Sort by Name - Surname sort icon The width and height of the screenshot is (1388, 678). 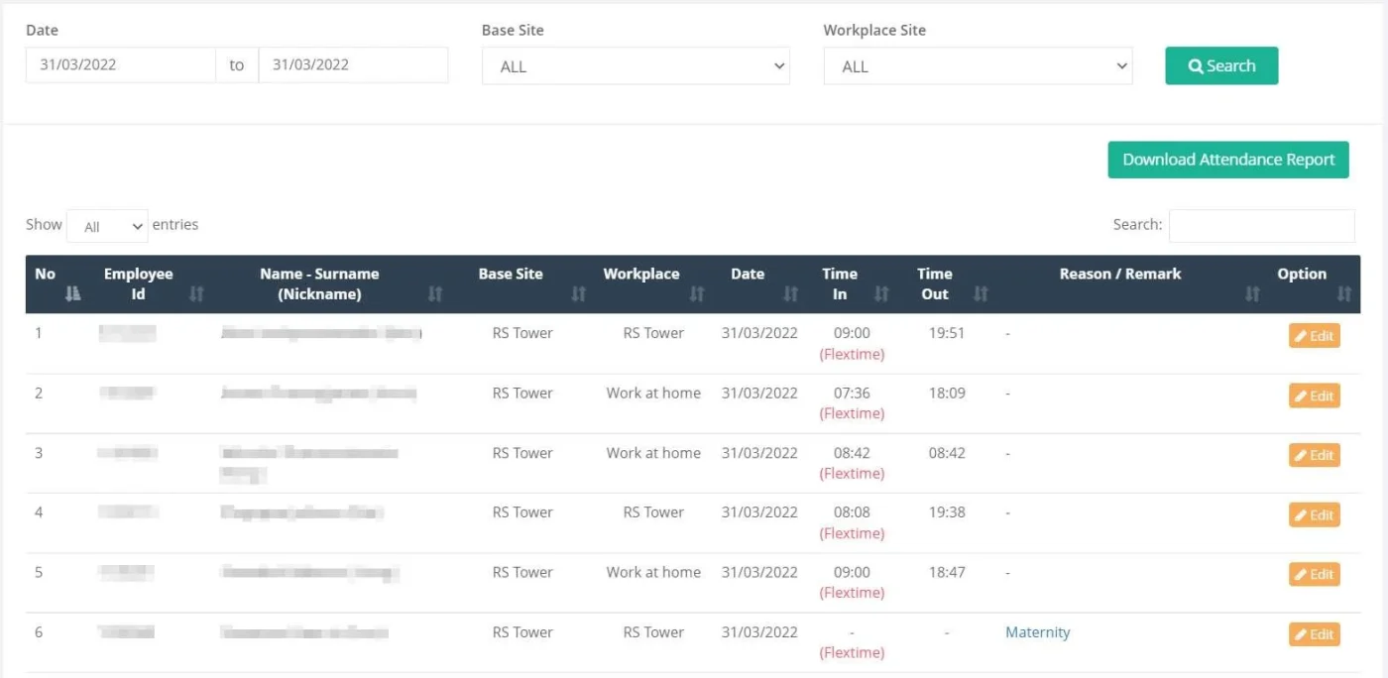coord(434,293)
